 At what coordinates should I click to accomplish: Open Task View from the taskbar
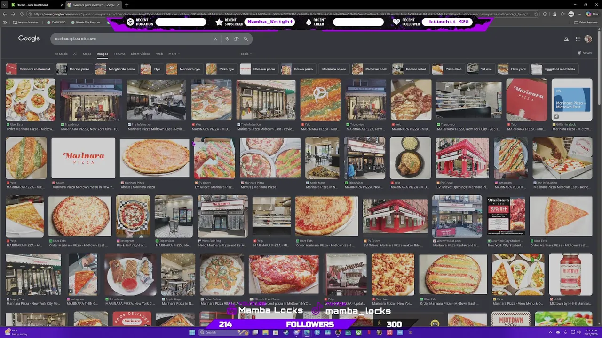tap(255, 332)
